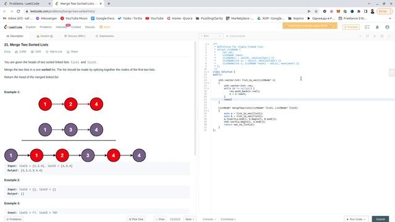
Task: Click the Share button
Action: (x=72, y=52)
